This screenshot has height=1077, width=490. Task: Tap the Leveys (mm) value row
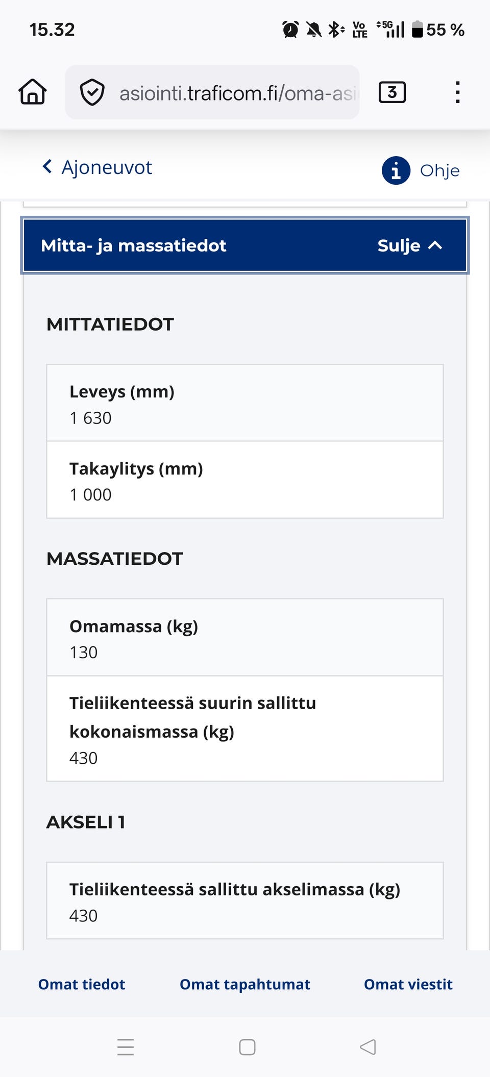[x=245, y=403]
